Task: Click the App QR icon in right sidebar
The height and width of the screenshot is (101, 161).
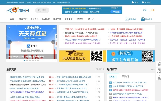Action: 159,64
